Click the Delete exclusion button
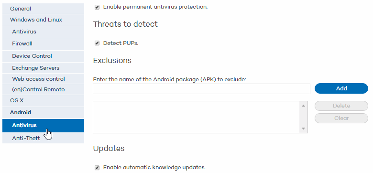 [x=341, y=106]
